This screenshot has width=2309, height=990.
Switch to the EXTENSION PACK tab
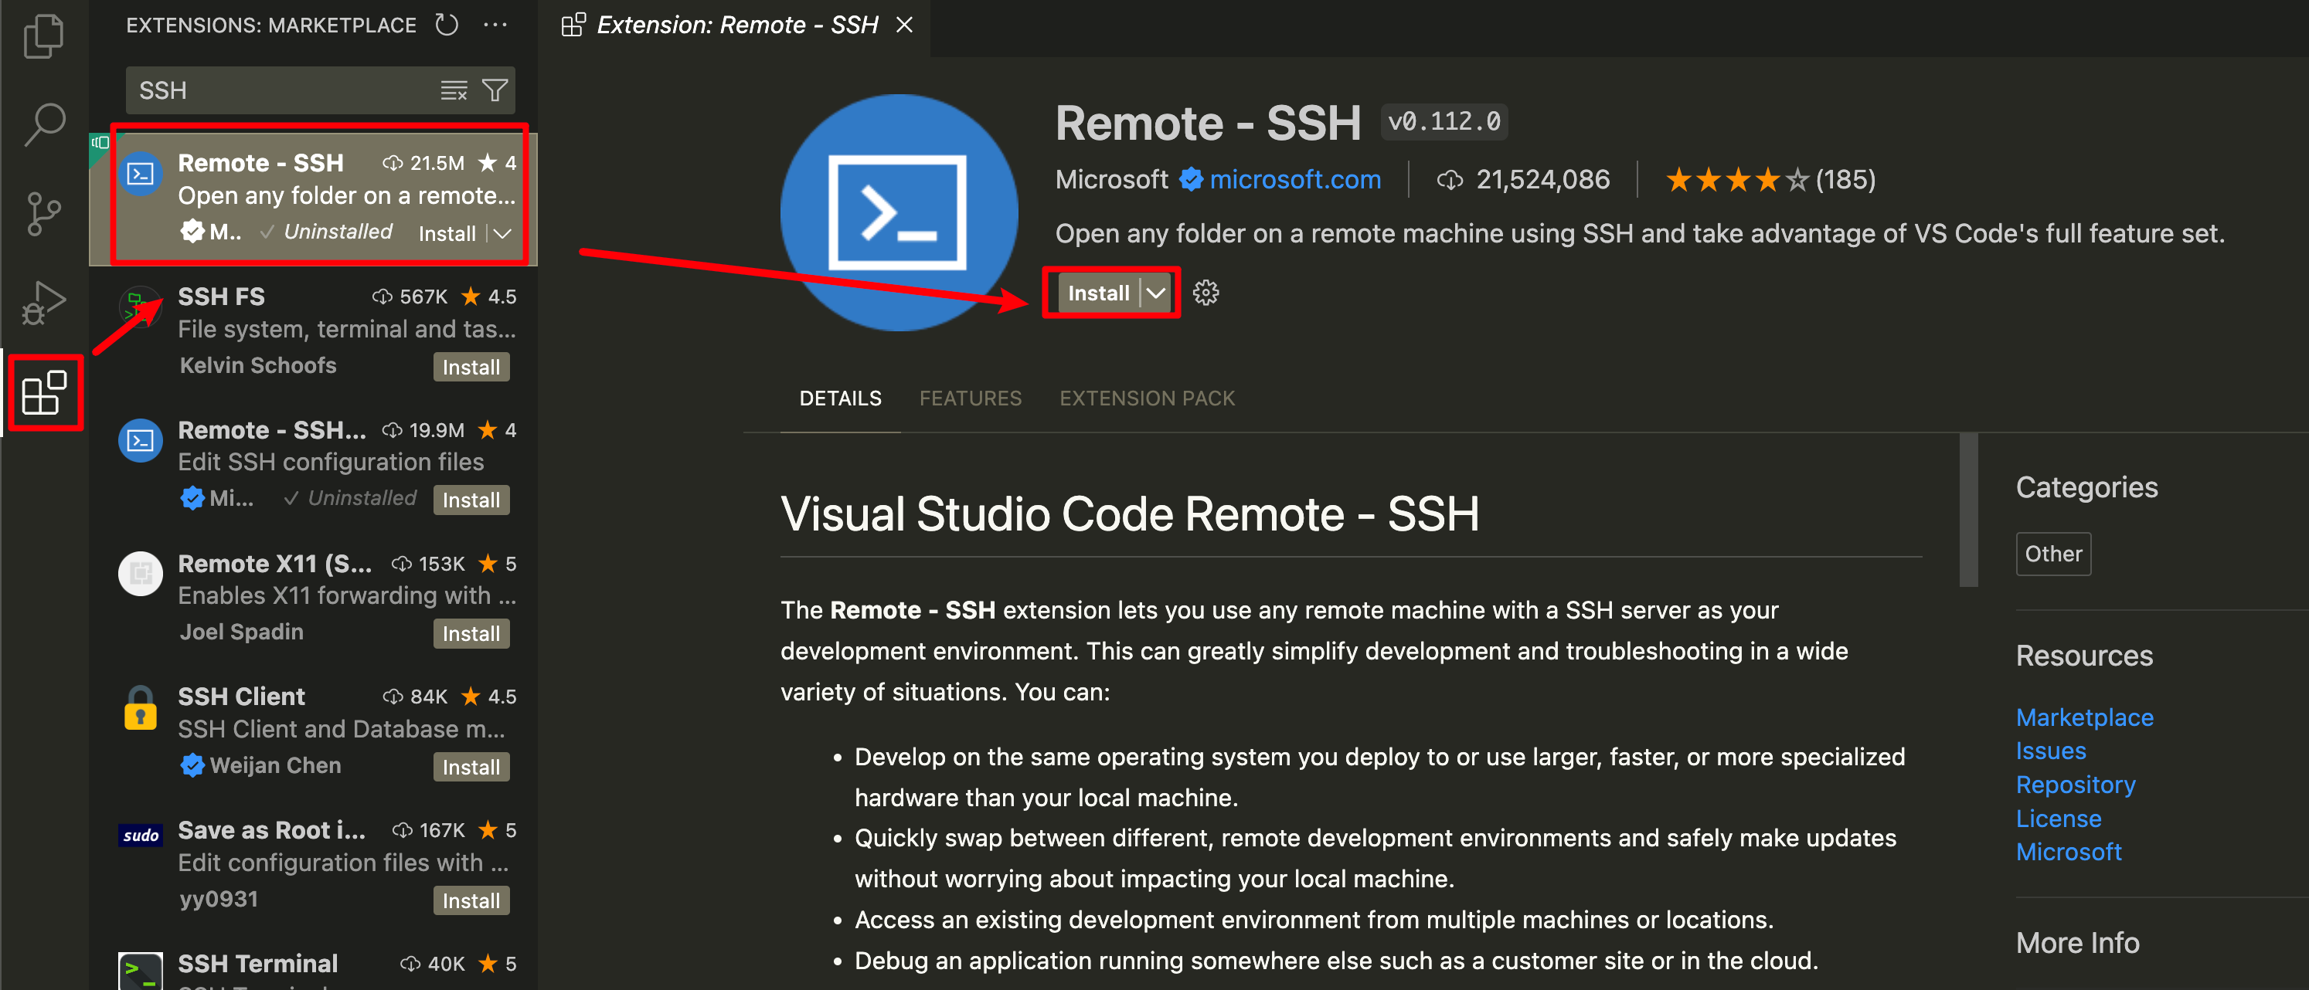[x=1147, y=398]
